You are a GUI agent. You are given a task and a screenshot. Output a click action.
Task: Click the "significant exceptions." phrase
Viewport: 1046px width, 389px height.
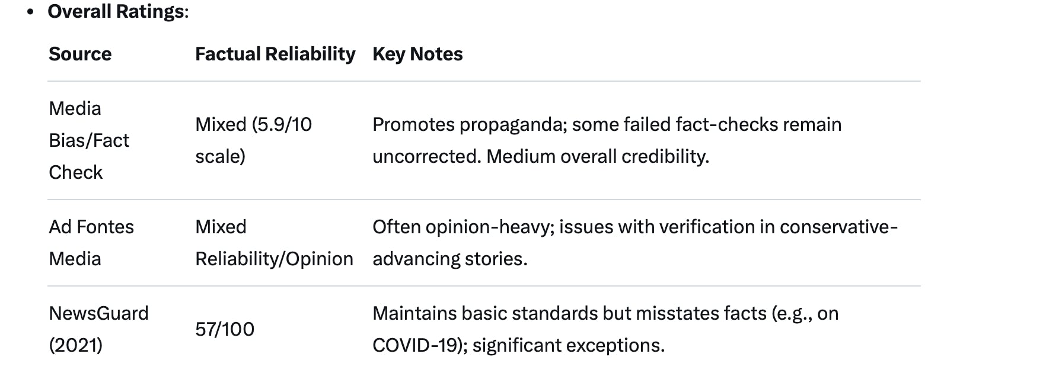click(568, 345)
